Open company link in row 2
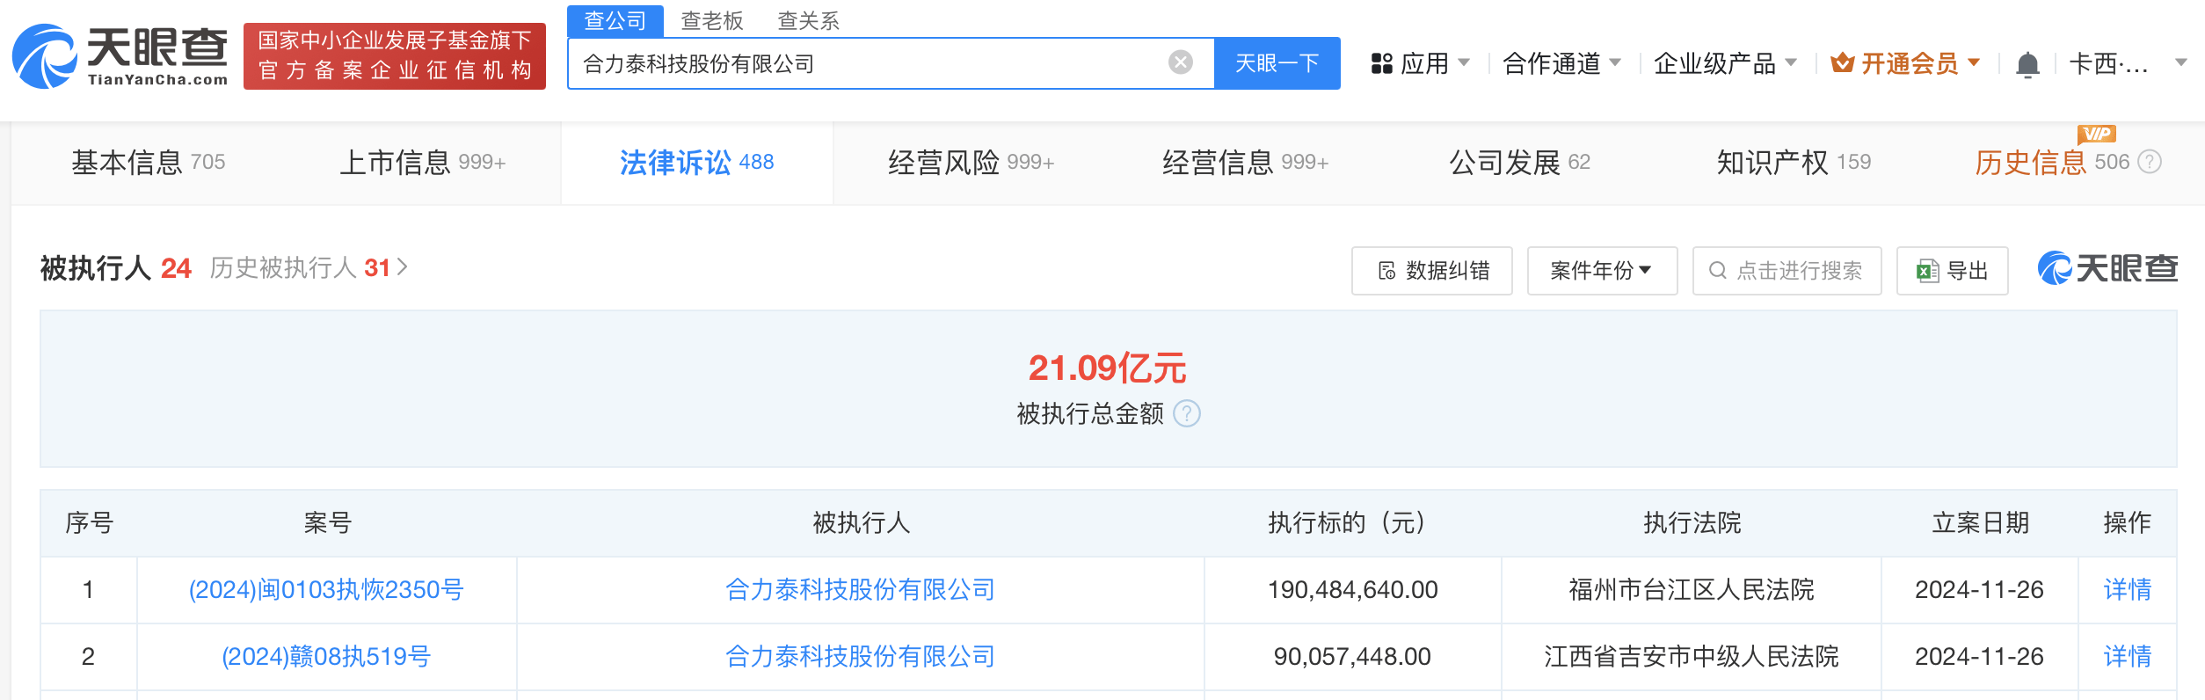The image size is (2205, 700). click(860, 656)
